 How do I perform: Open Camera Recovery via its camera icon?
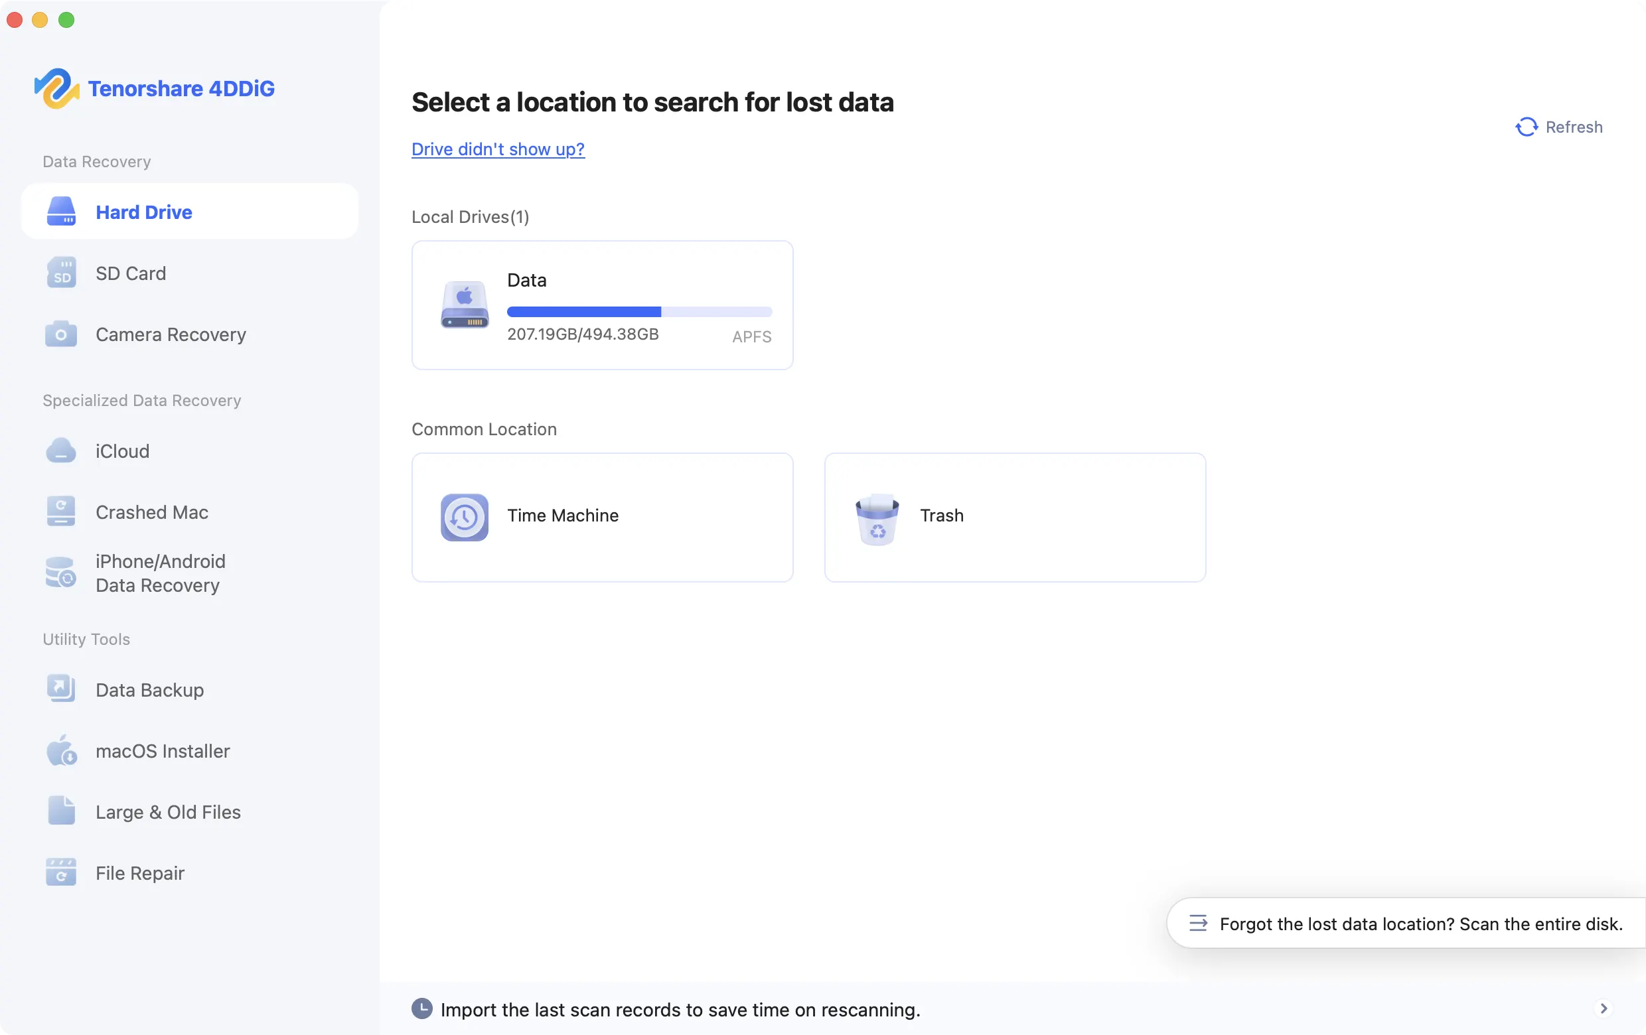pyautogui.click(x=61, y=335)
